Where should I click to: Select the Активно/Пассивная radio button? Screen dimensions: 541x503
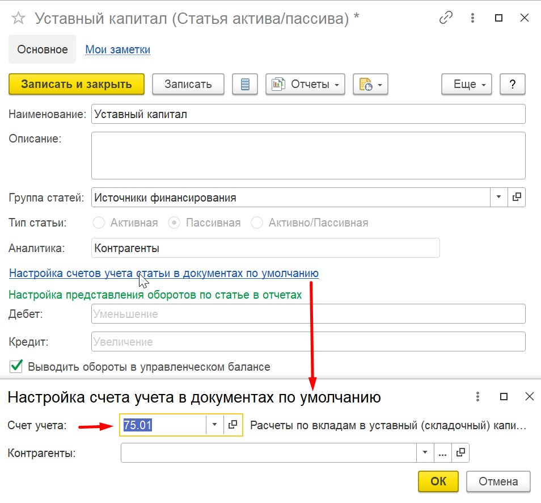click(257, 223)
